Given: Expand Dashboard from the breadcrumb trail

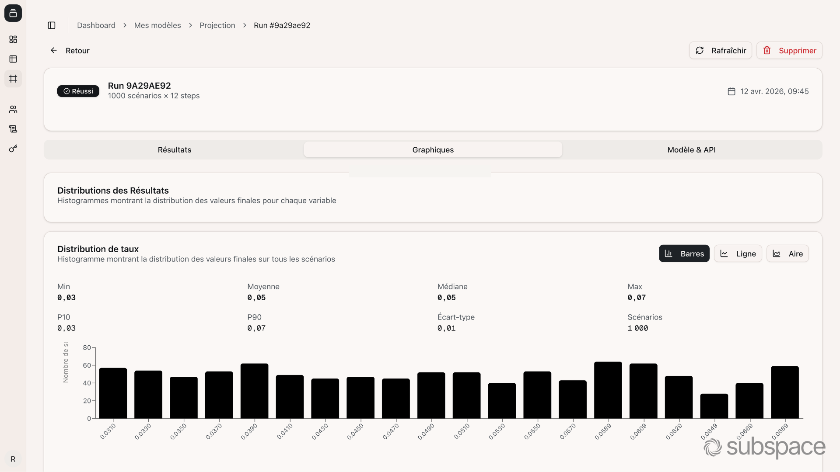Looking at the screenshot, I should [96, 25].
